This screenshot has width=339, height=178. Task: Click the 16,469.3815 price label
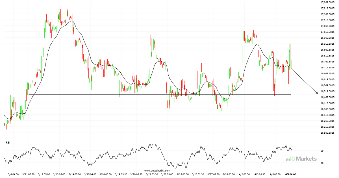[328, 97]
